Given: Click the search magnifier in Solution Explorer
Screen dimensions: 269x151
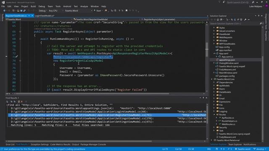Looking at the screenshot, I should pyautogui.click(x=261, y=23).
